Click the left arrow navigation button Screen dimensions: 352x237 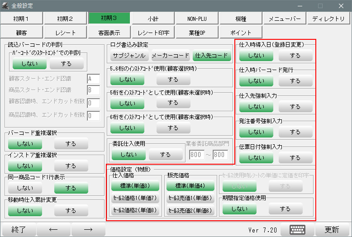53,229
